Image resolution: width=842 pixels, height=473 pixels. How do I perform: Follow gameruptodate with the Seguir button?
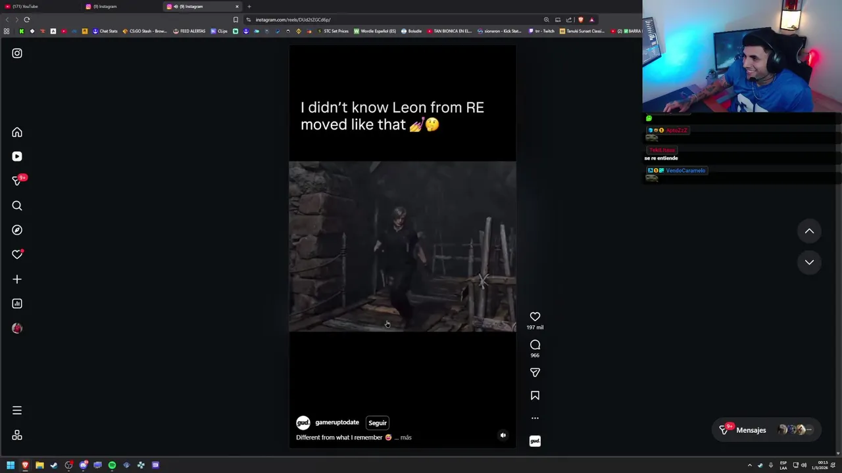tap(378, 423)
